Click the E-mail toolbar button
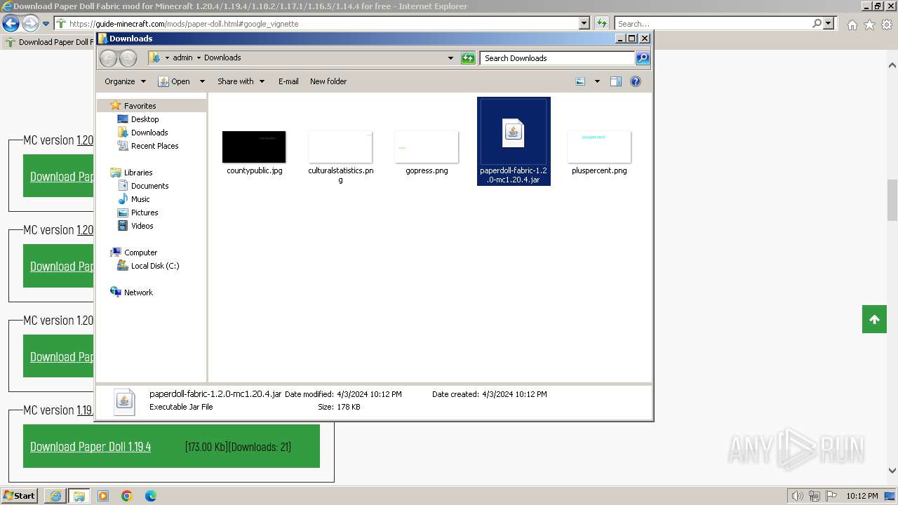 point(288,81)
